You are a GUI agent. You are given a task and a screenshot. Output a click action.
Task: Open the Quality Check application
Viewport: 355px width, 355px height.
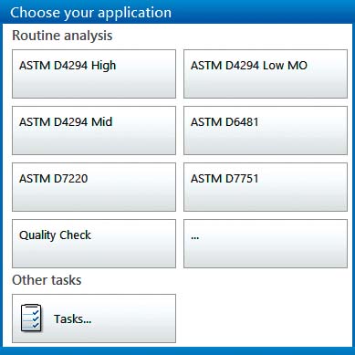(94, 244)
